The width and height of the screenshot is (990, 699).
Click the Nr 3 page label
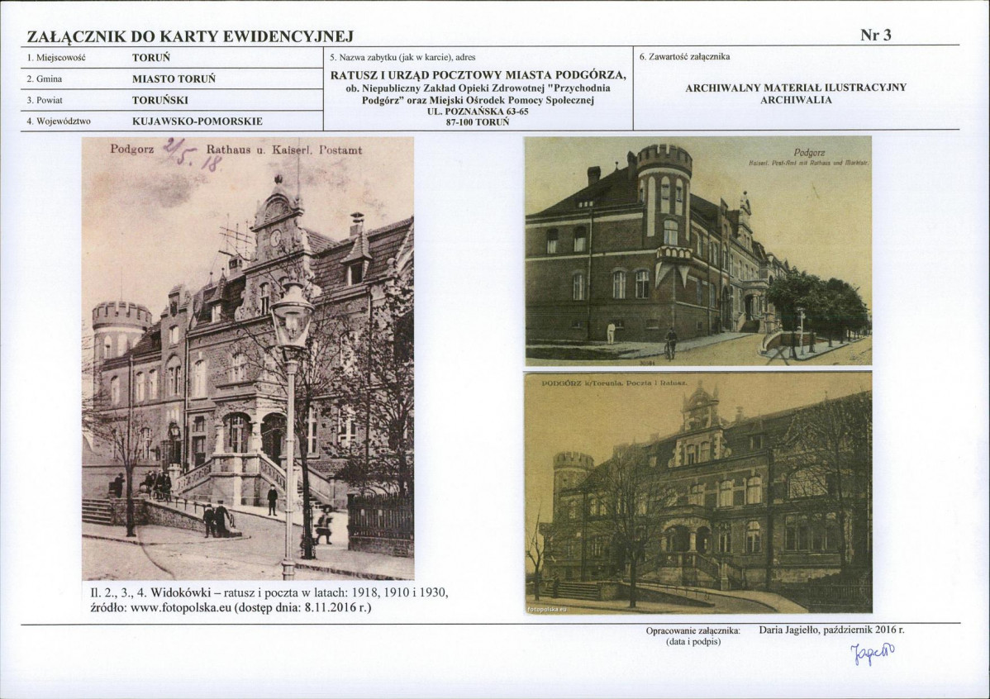pyautogui.click(x=876, y=36)
